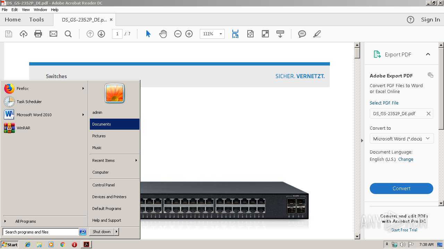This screenshot has height=249, width=444.
Task: Add a comment speech bubble icon
Action: point(302,34)
